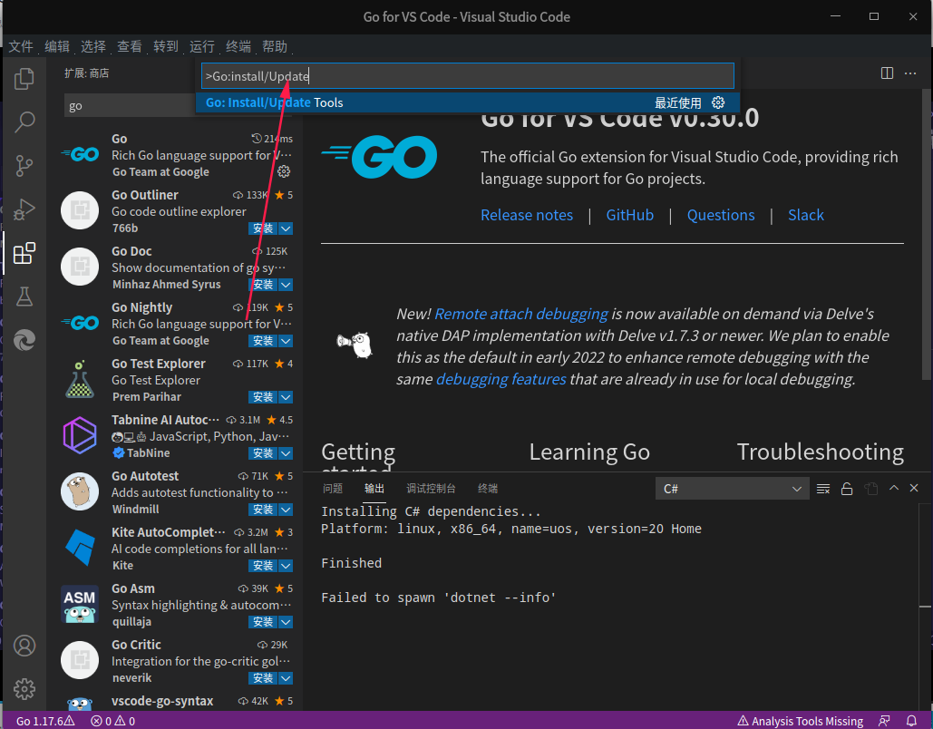Open the Slack link
Image resolution: width=933 pixels, height=729 pixels.
tap(806, 215)
